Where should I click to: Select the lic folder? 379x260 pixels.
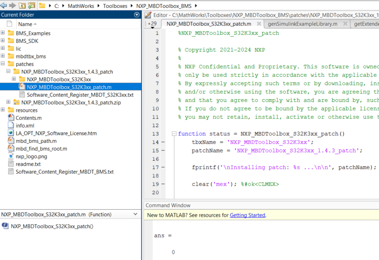point(18,49)
